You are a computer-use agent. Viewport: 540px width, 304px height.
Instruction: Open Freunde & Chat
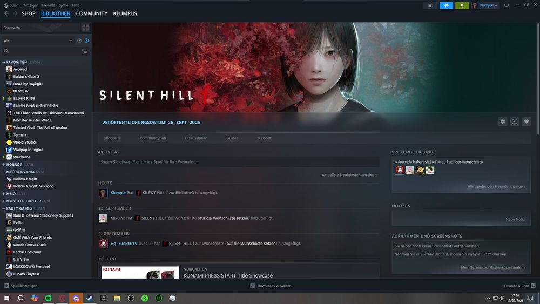point(519,286)
